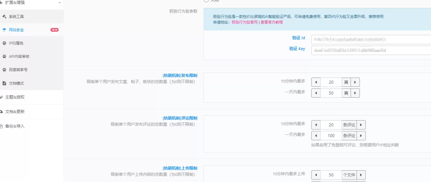Focus the 验证 Id input field

[x=371, y=40]
